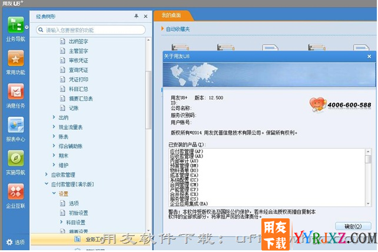Click installed products list scroll-down arrow
The width and height of the screenshot is (378, 252).
click(x=368, y=204)
